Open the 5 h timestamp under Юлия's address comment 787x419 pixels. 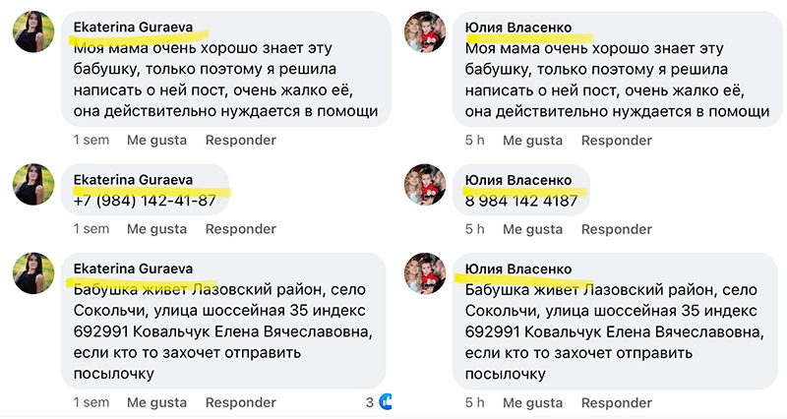(474, 402)
